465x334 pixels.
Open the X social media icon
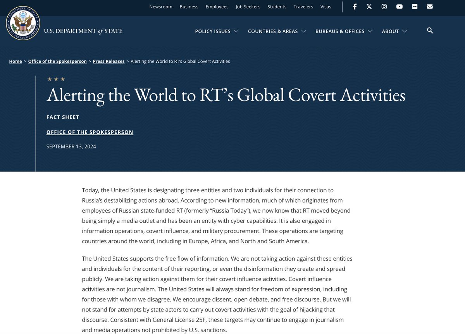[369, 7]
